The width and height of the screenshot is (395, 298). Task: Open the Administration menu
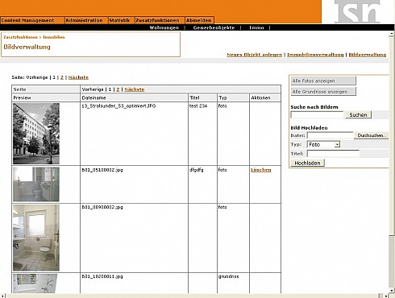point(86,20)
